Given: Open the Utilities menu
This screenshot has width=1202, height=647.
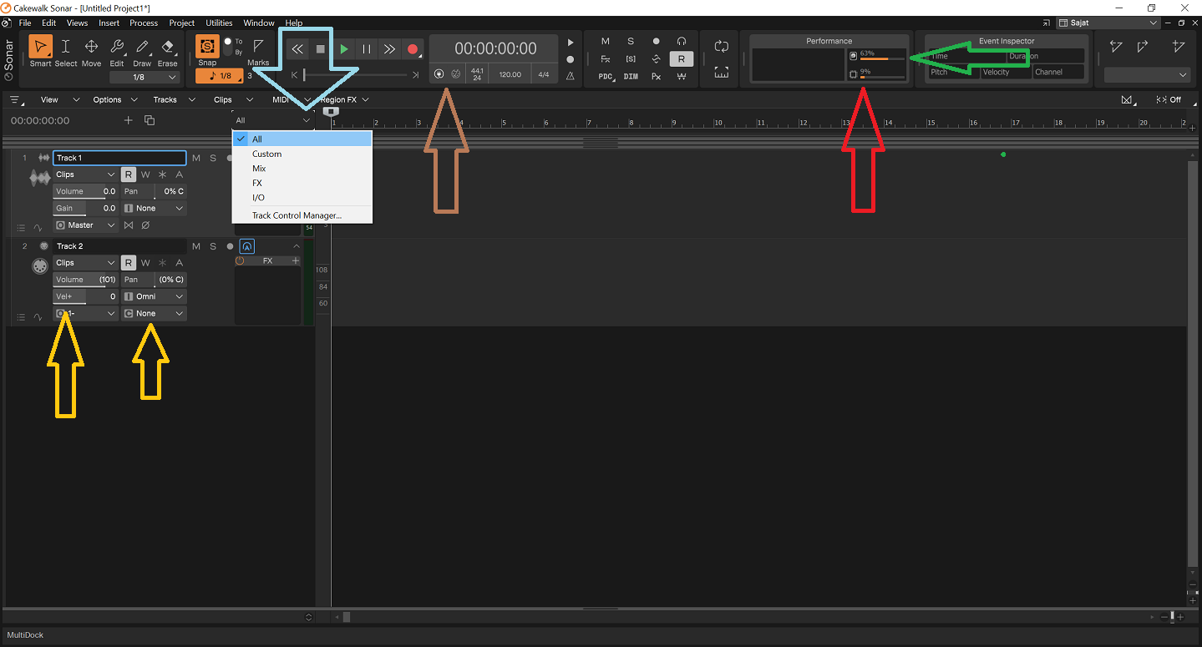Looking at the screenshot, I should pyautogui.click(x=219, y=23).
